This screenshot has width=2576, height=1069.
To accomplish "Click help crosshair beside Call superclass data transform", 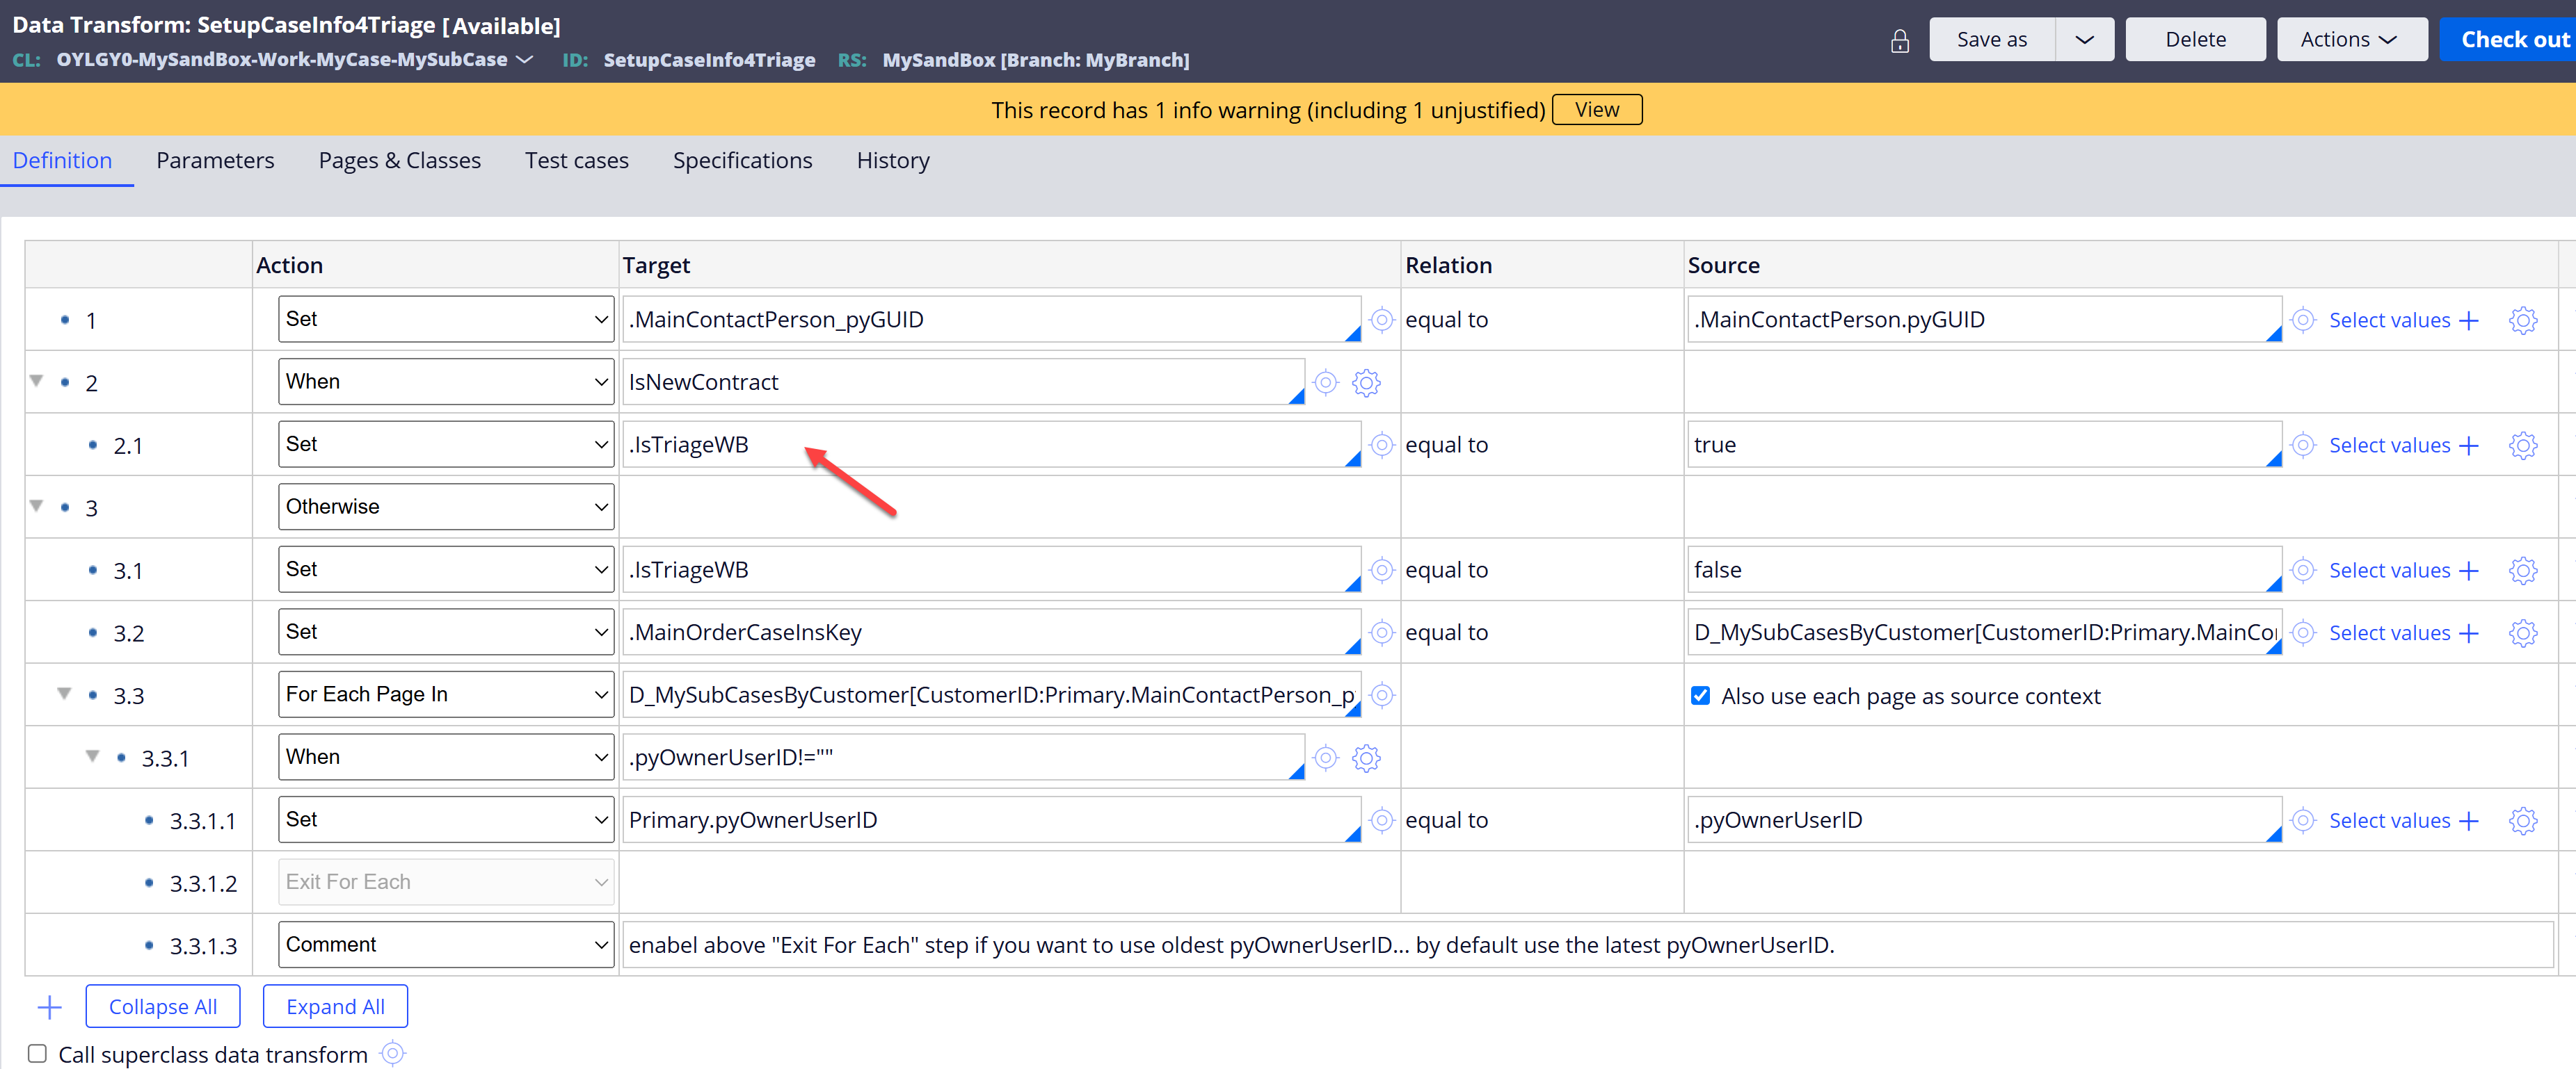I will 393,1053.
